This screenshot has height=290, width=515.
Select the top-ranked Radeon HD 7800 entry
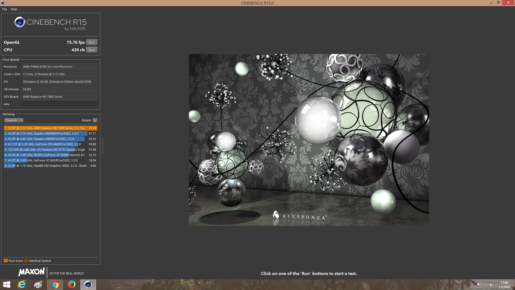[x=46, y=128]
